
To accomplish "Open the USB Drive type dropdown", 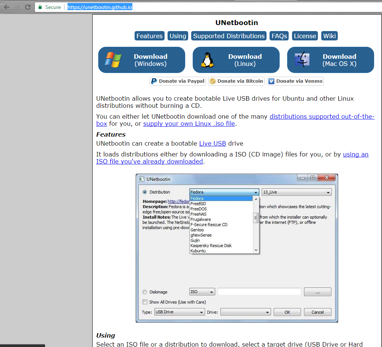I will pyautogui.click(x=179, y=312).
